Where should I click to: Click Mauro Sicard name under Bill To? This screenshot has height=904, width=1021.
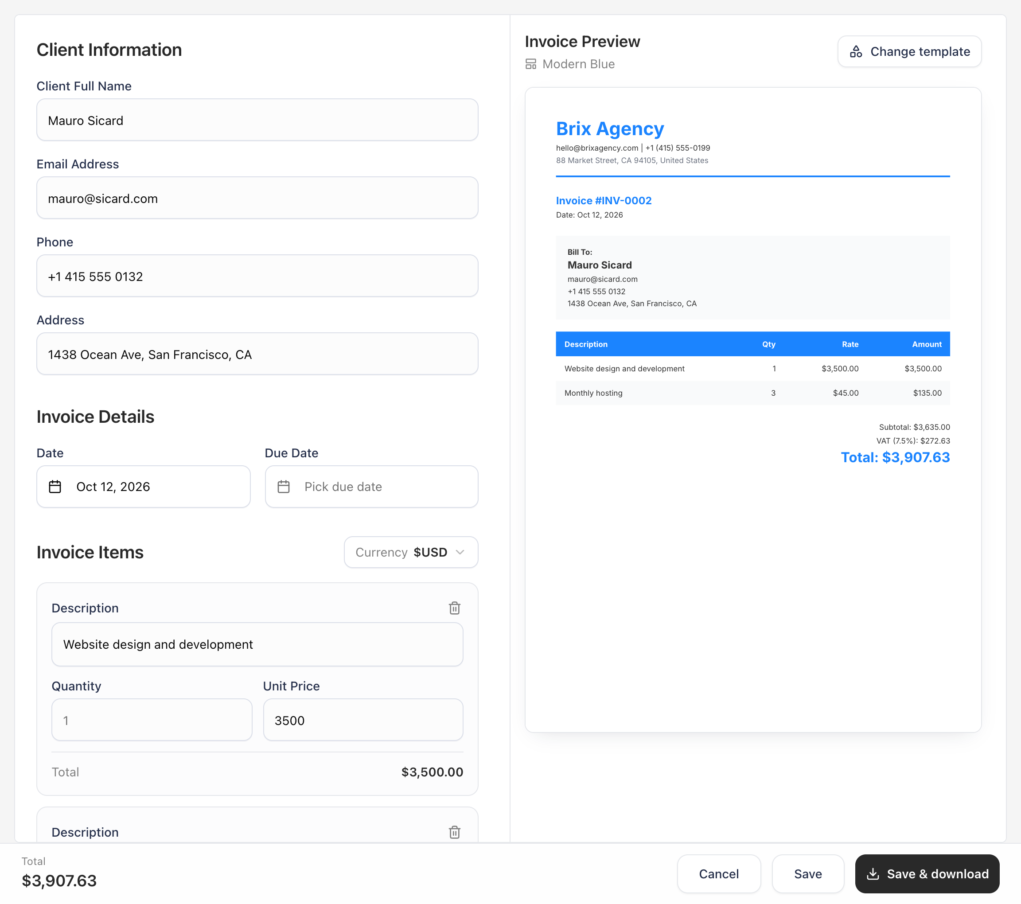600,265
